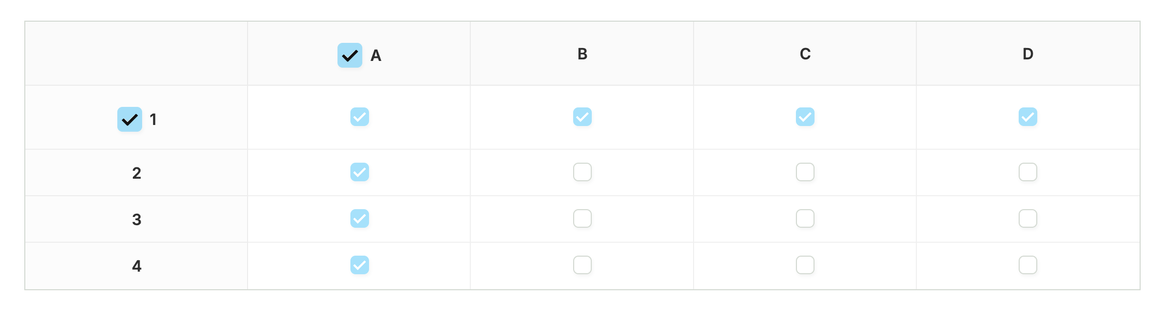Check the checkbox at row 3, column D
The height and width of the screenshot is (314, 1167).
[1028, 218]
